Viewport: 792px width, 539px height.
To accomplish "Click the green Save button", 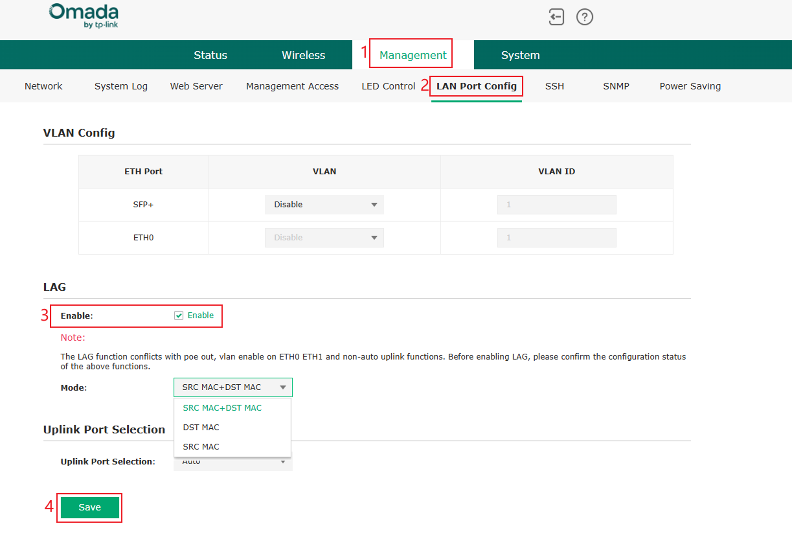I will tap(90, 507).
